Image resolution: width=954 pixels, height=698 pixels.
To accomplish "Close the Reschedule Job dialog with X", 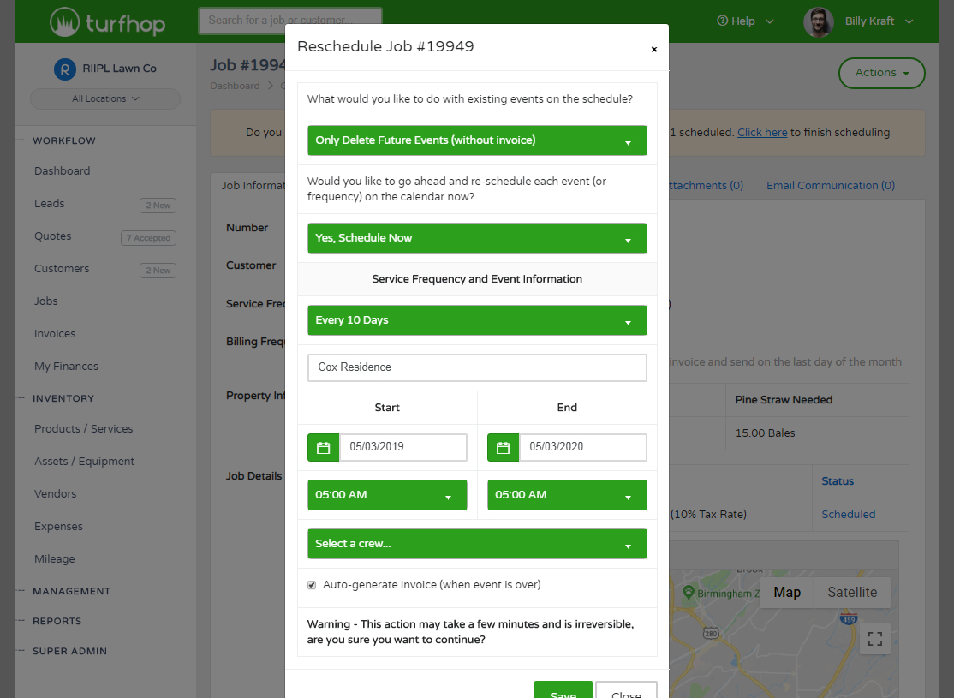I will click(654, 50).
